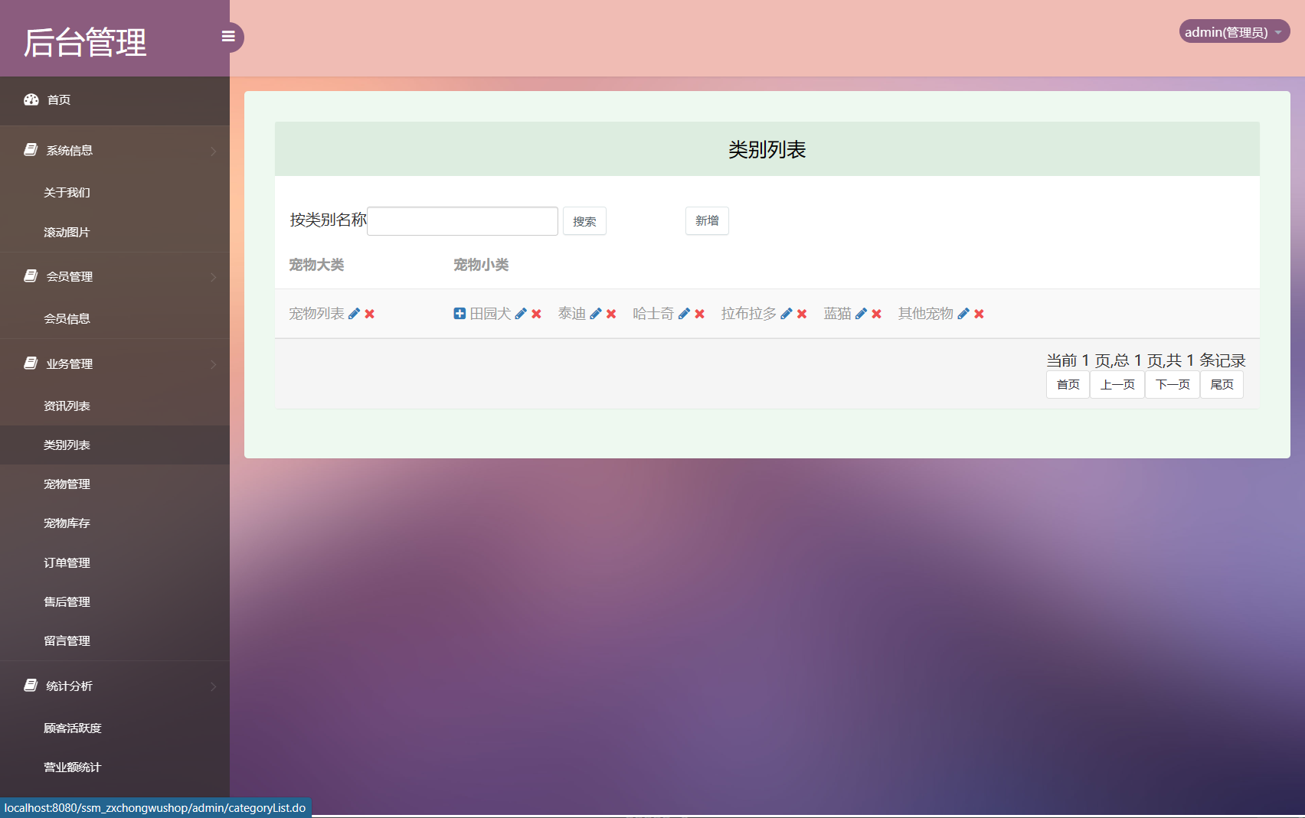This screenshot has height=818, width=1305.
Task: Delete the 泰迪 subcategory via red X icon
Action: (x=610, y=313)
